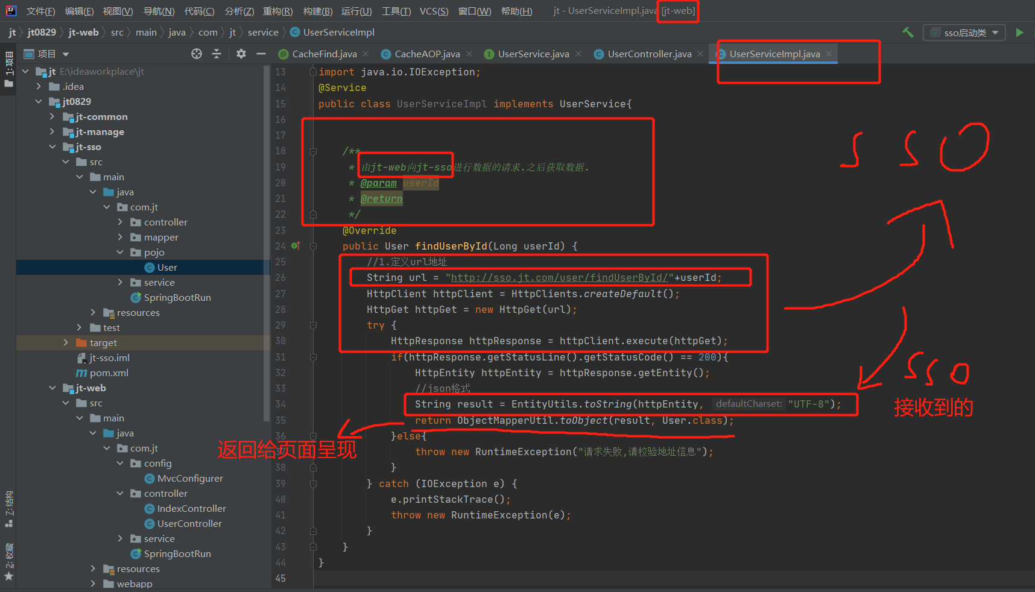This screenshot has height=592, width=1035.
Task: Collapse the jt-web module
Action: [52, 388]
